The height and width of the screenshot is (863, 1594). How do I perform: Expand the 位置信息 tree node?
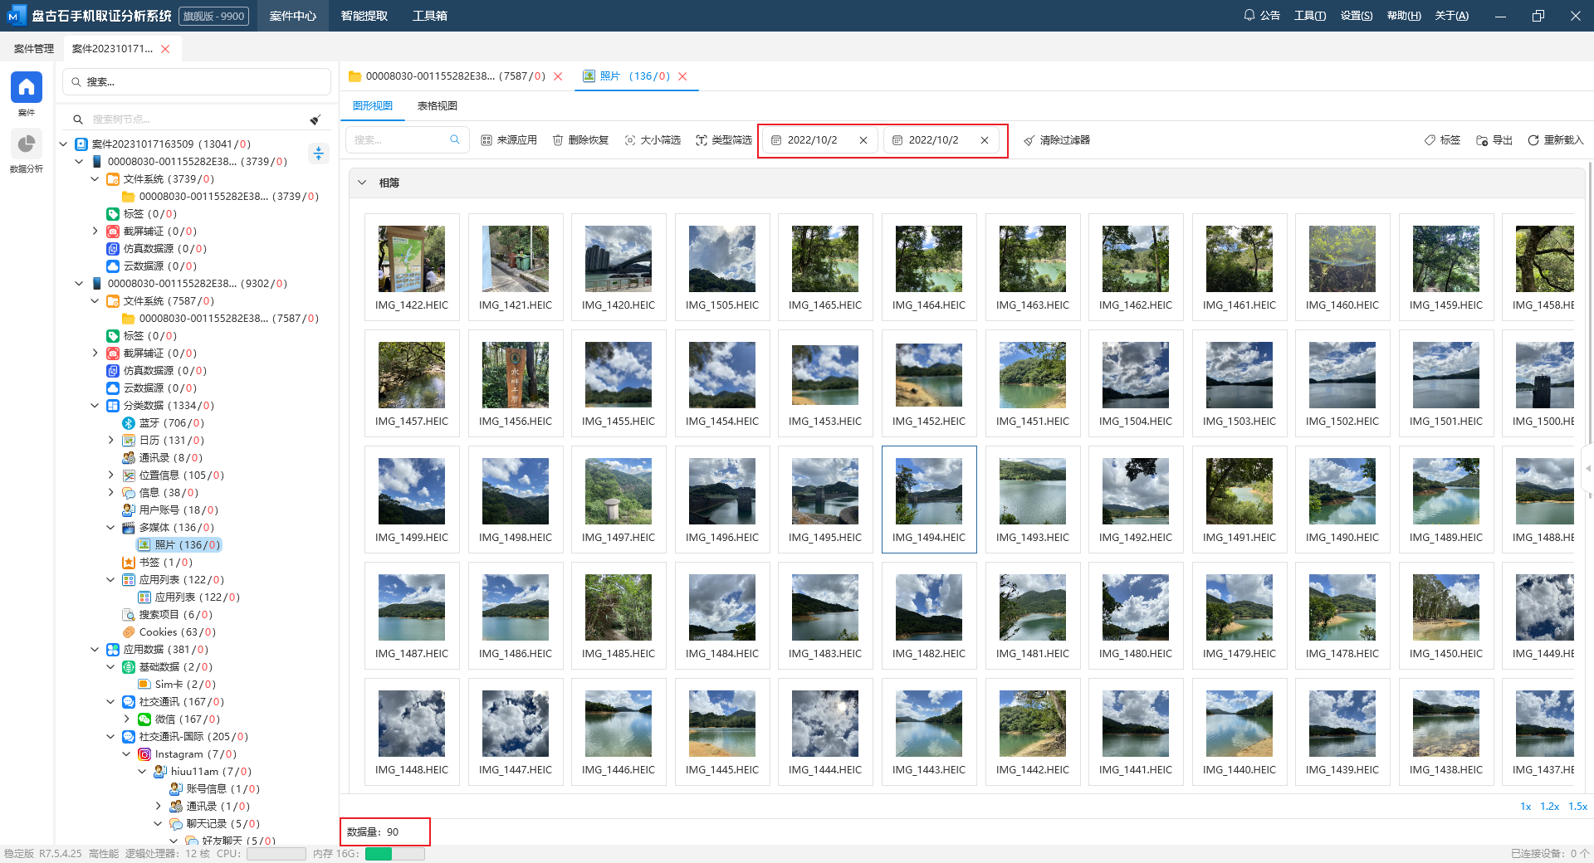pyautogui.click(x=111, y=475)
